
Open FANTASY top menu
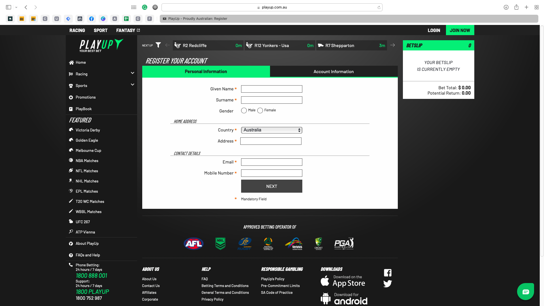pos(128,30)
